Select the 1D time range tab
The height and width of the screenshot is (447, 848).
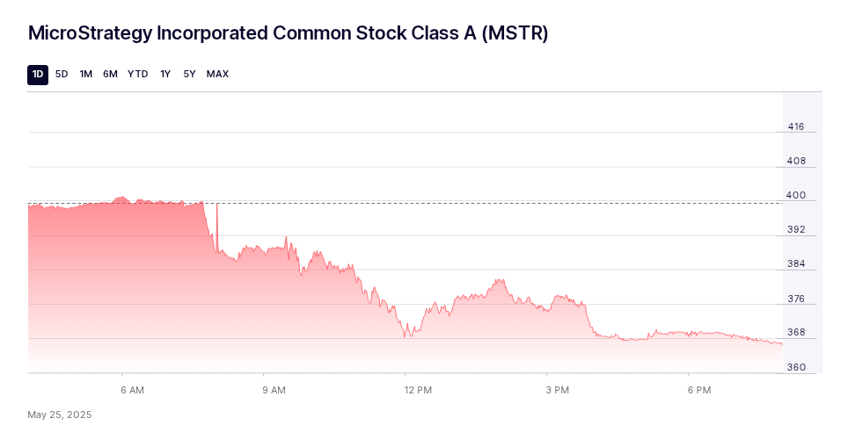38,75
